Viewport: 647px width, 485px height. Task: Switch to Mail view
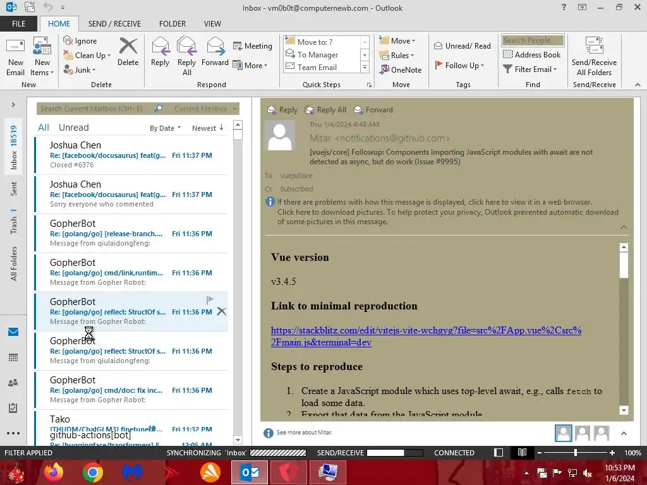[x=13, y=332]
